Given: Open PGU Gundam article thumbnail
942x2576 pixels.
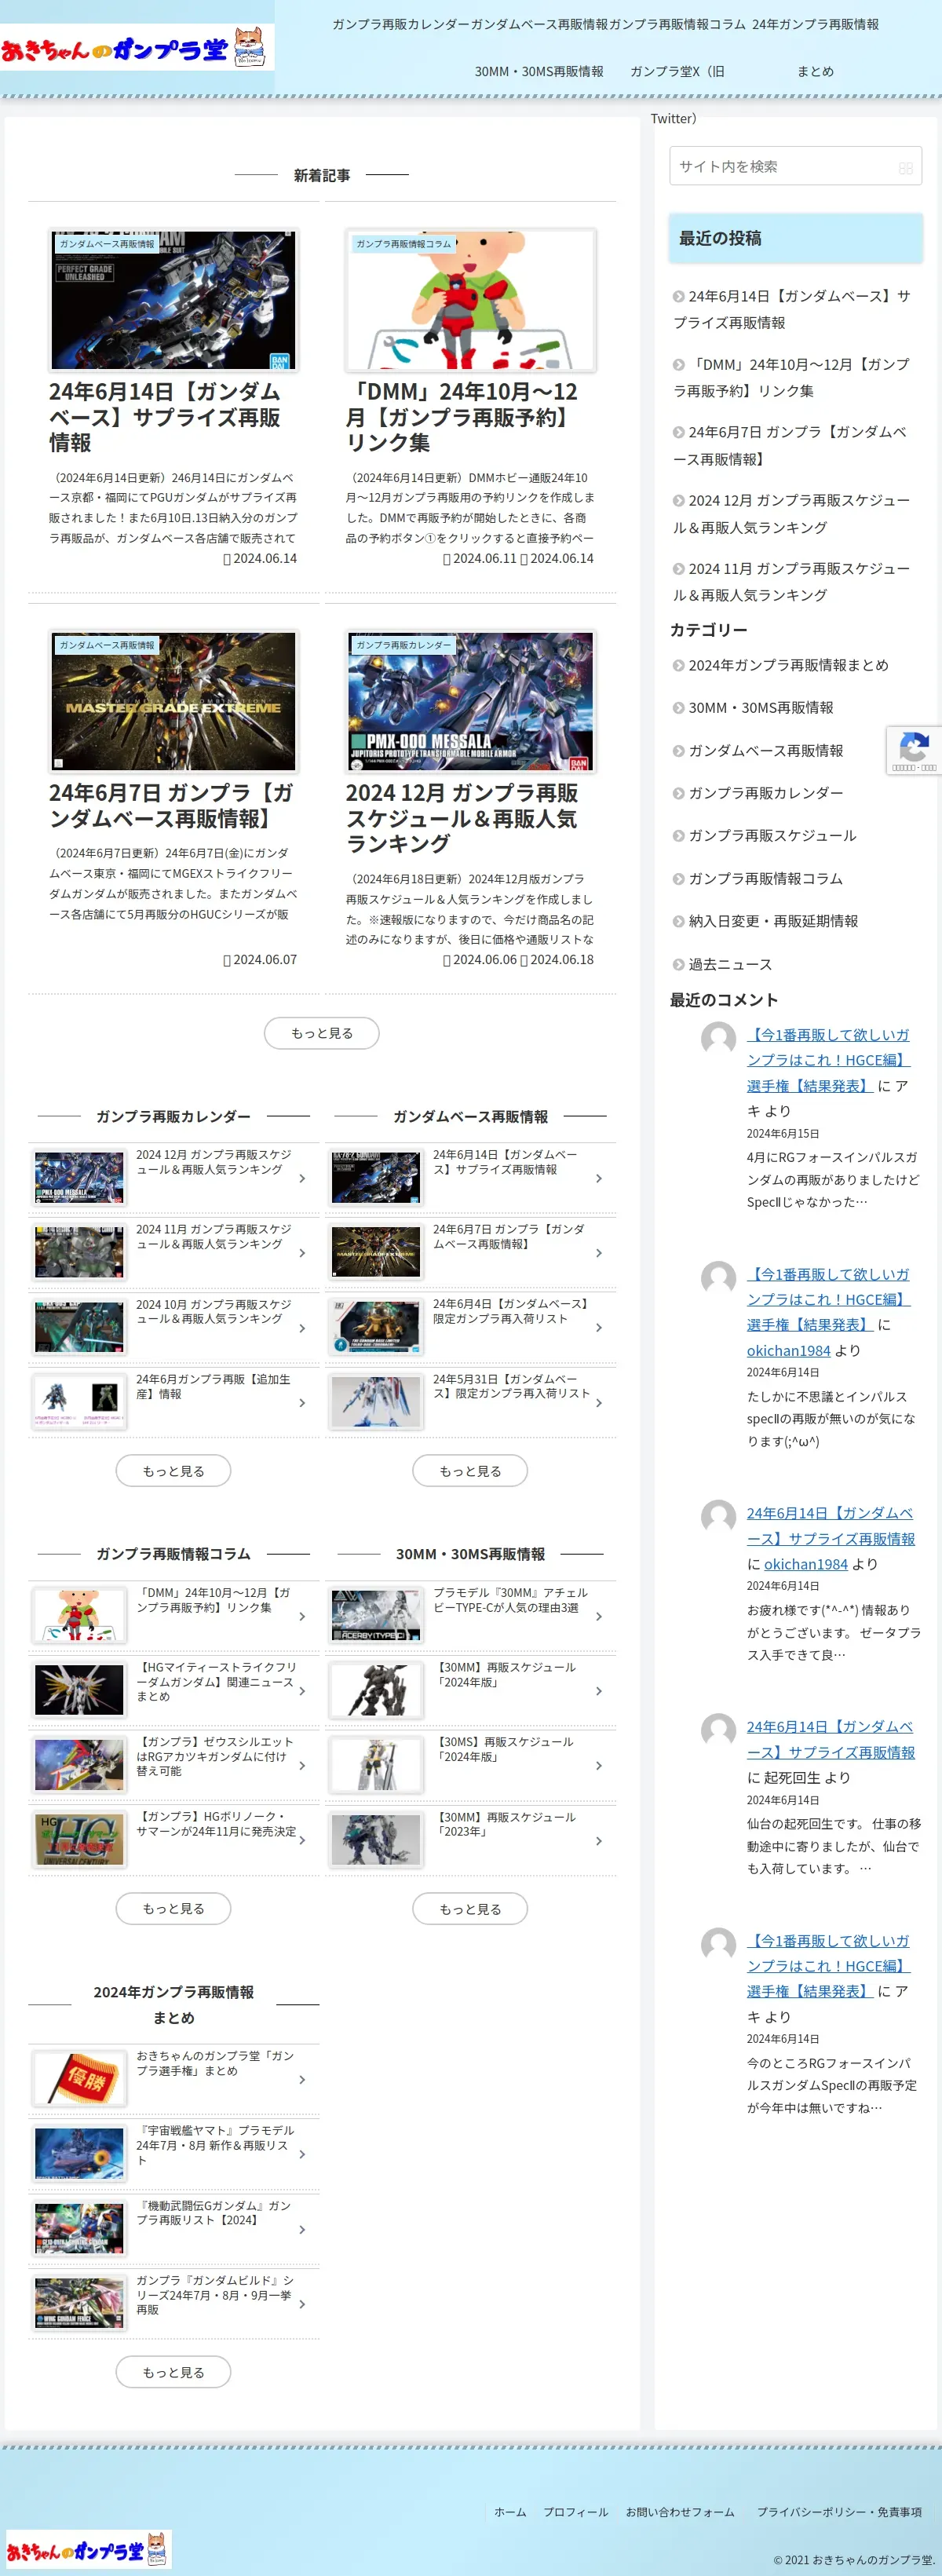Looking at the screenshot, I should [174, 300].
